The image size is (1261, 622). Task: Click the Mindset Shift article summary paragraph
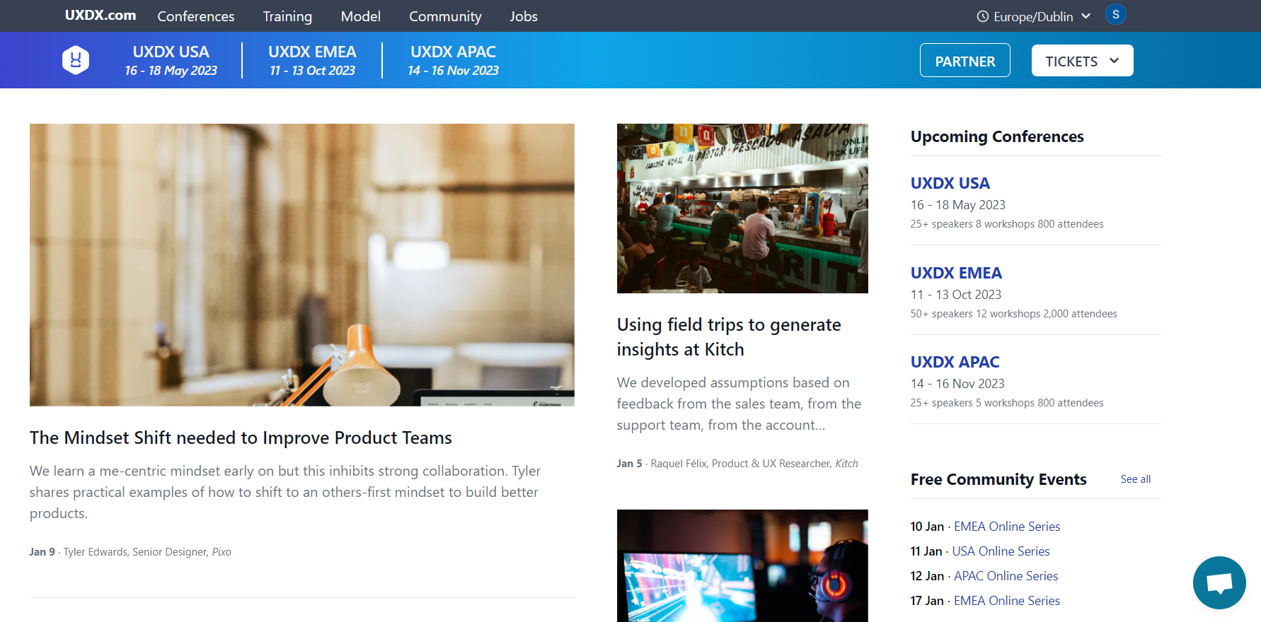coord(285,492)
